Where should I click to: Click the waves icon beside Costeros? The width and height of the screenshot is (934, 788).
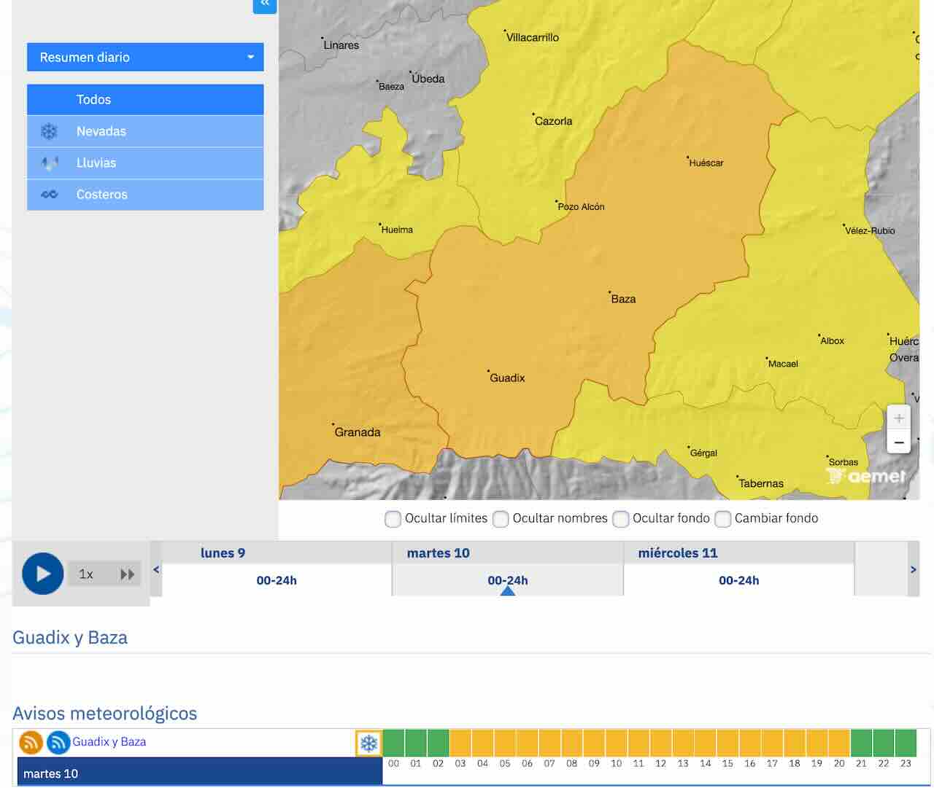[49, 195]
